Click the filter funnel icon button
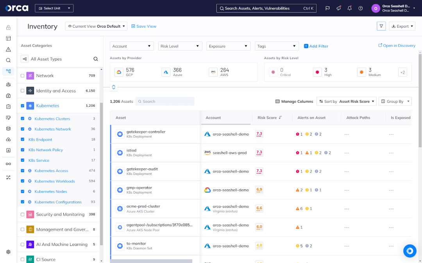The height and width of the screenshot is (263, 422). pyautogui.click(x=381, y=26)
